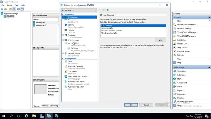
Task: Select SCSI Controller in device list
Action: [133, 26]
